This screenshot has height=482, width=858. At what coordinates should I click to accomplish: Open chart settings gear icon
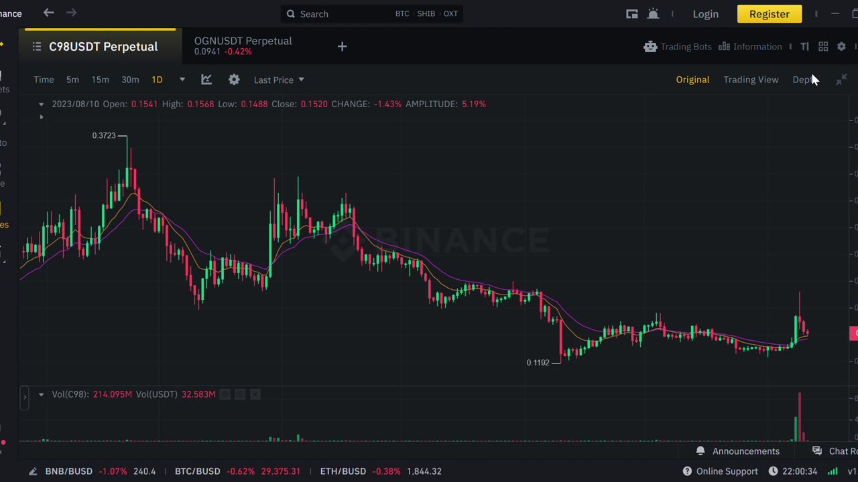pos(234,80)
